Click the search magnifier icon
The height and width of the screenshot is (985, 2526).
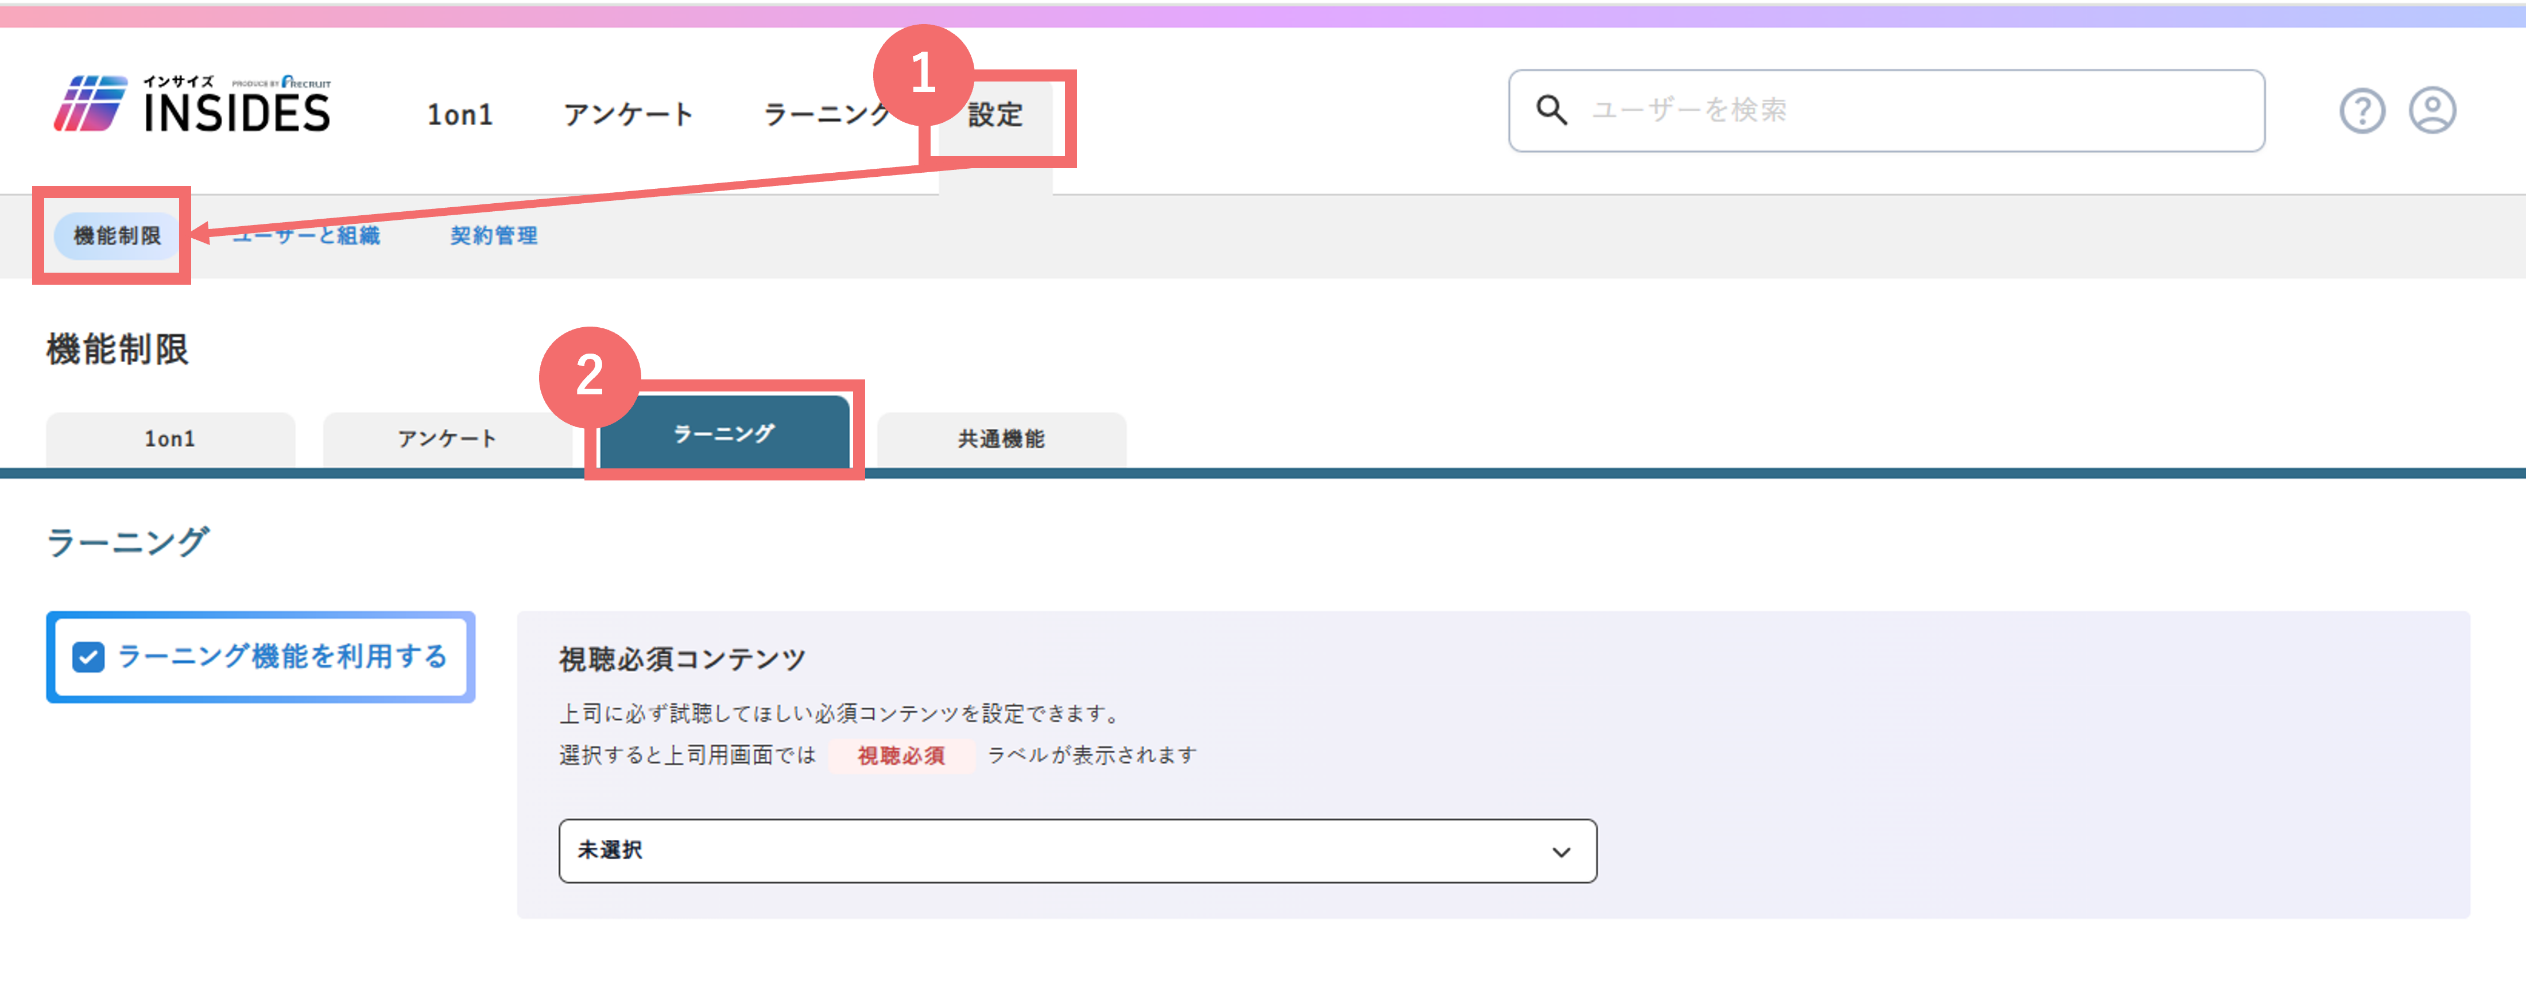tap(1551, 110)
